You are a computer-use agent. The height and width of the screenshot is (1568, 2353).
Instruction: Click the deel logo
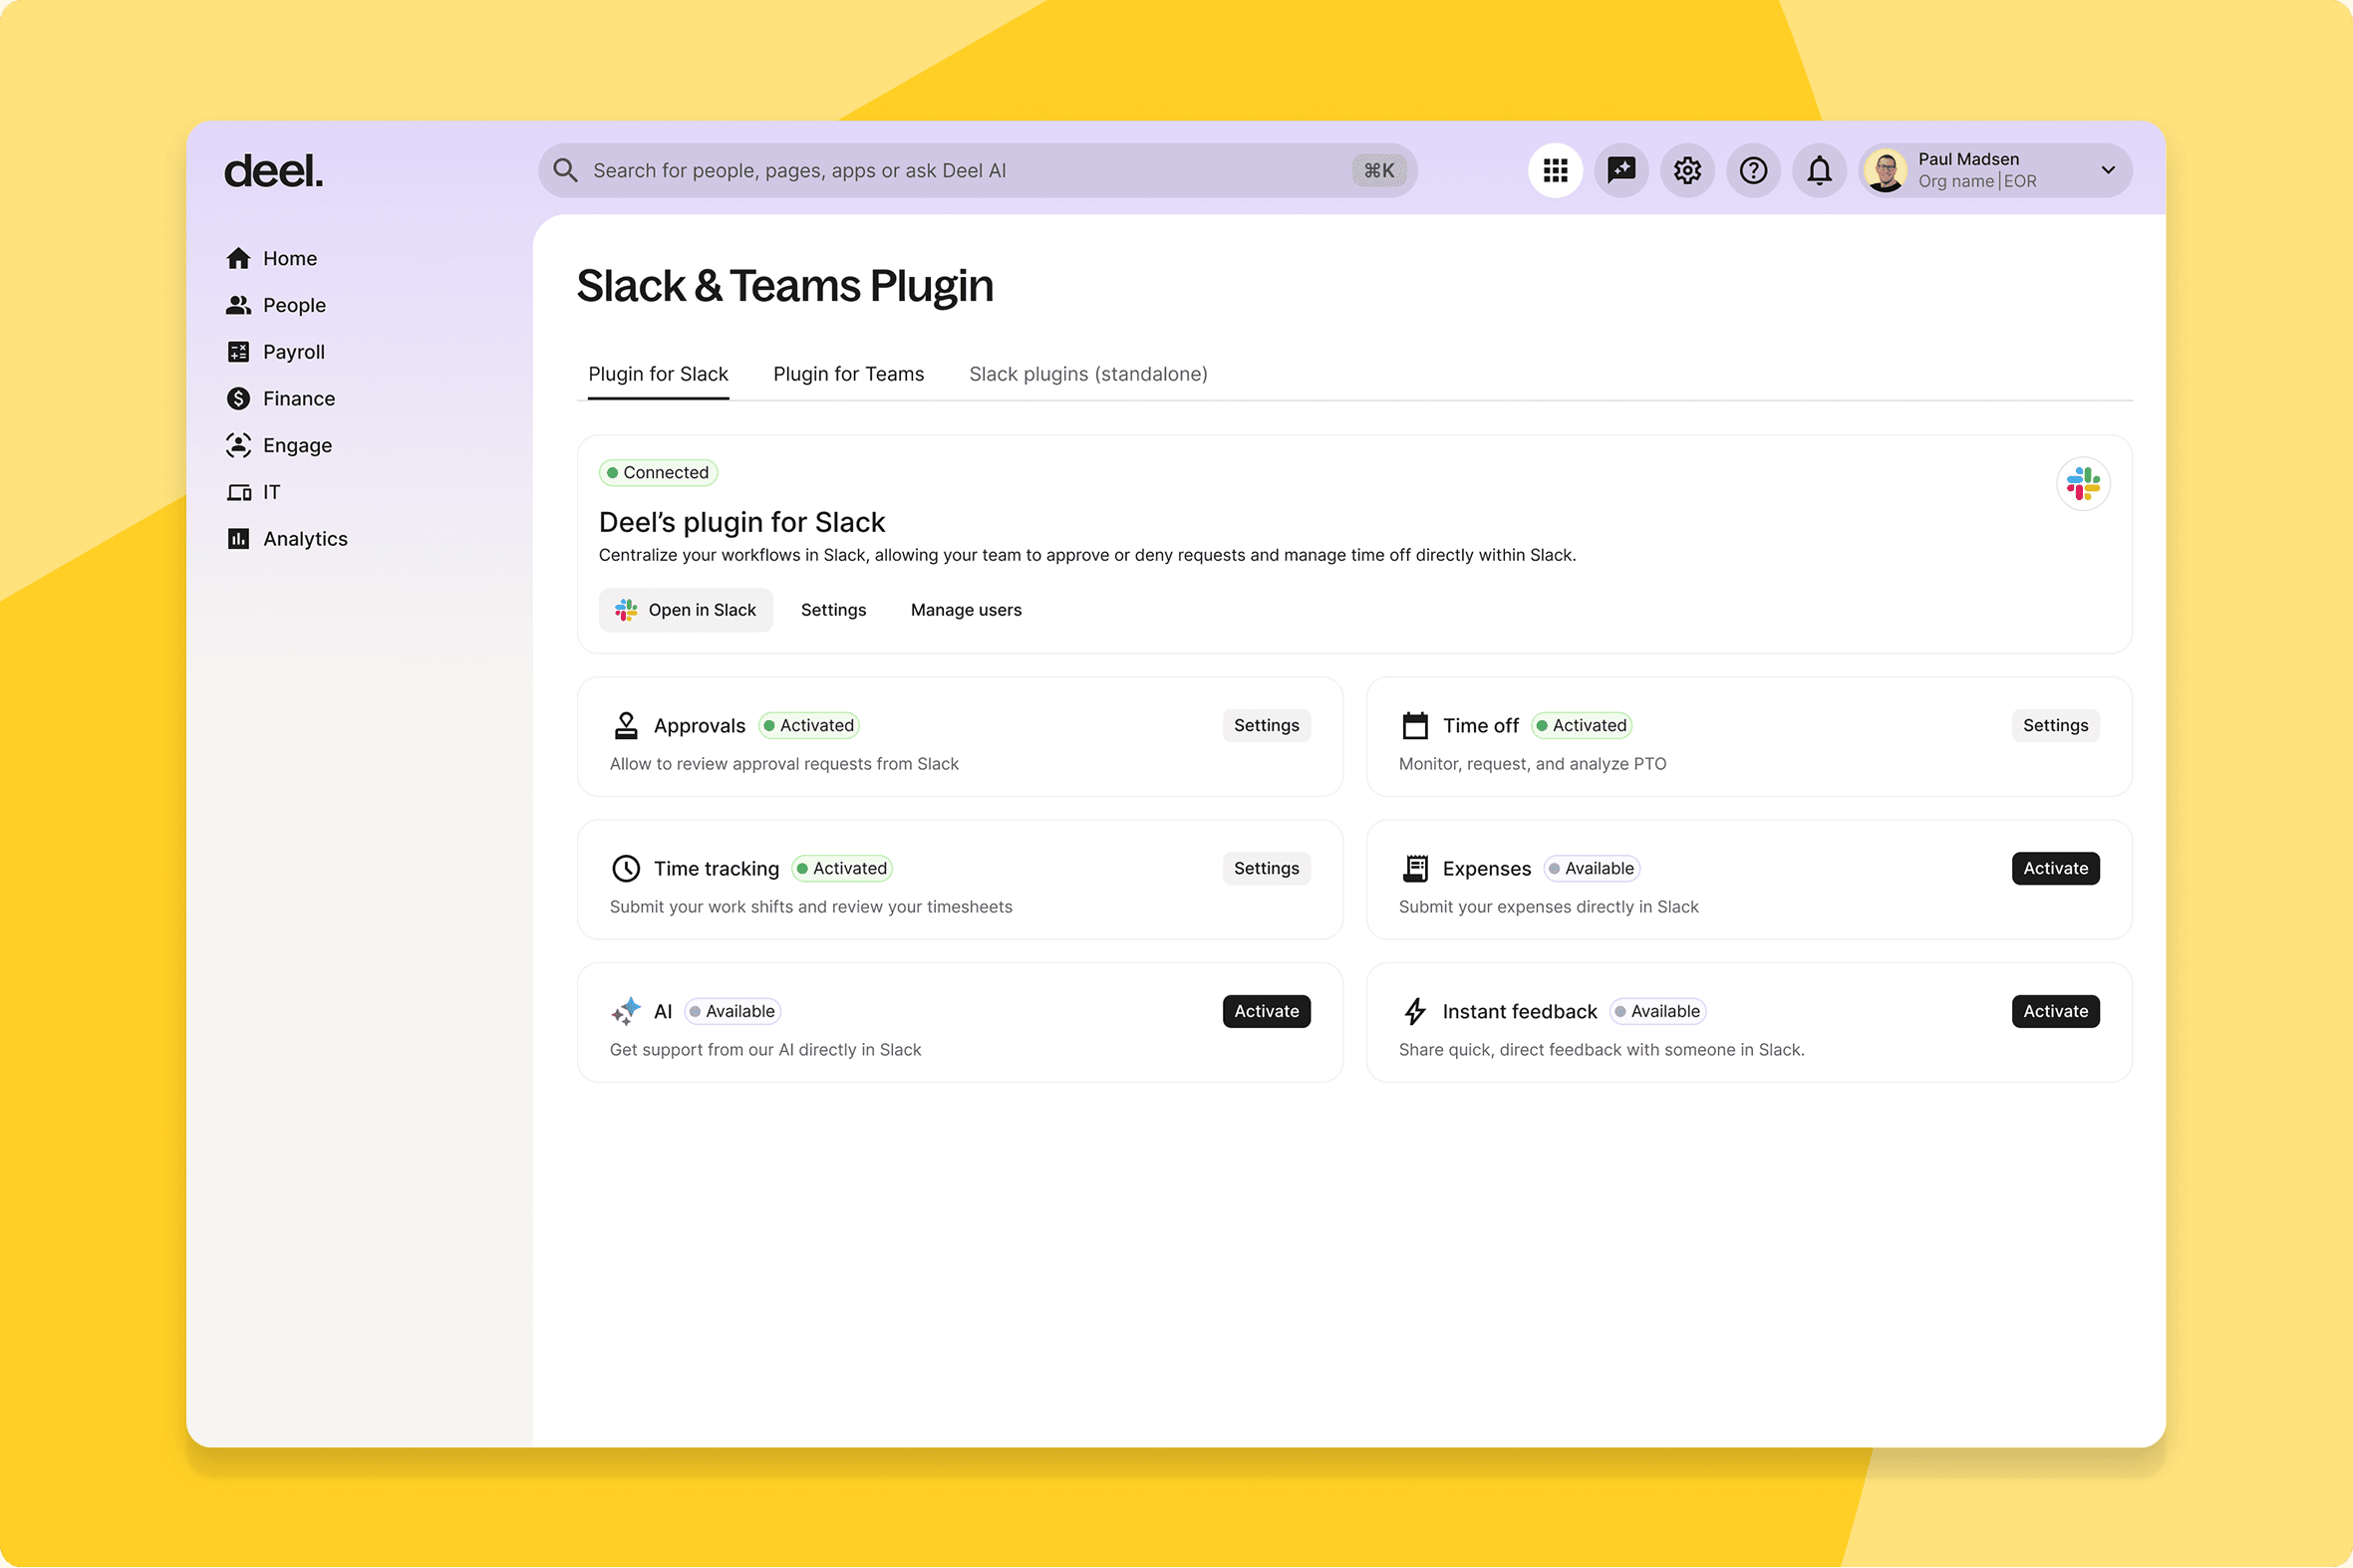pyautogui.click(x=273, y=171)
